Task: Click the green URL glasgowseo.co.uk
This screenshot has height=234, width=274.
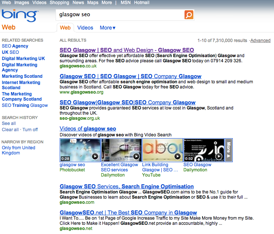Action: pos(78,66)
